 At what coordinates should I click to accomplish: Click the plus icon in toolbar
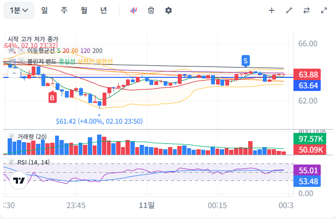[272, 10]
